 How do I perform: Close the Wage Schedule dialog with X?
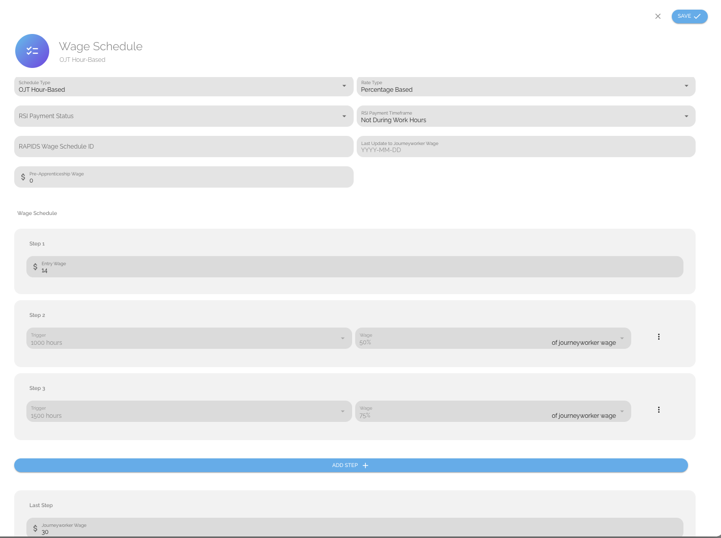coord(658,16)
